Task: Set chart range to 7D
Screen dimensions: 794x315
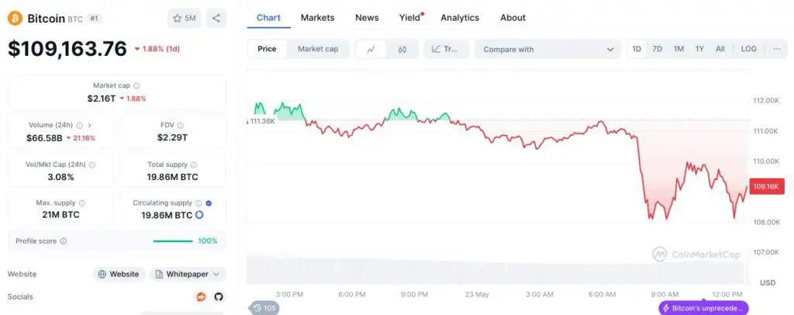Action: 657,49
